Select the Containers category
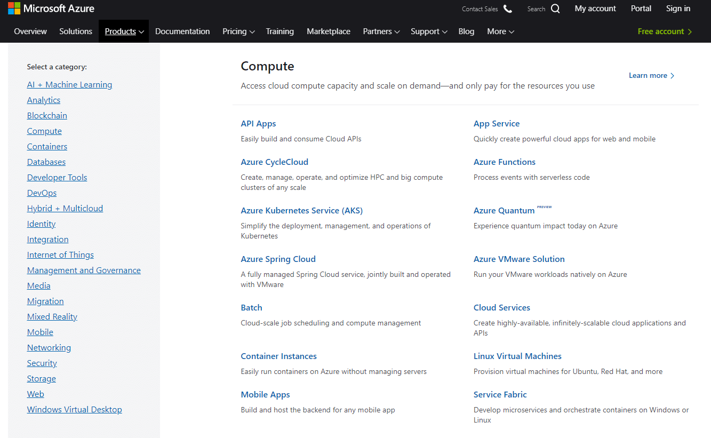This screenshot has height=438, width=711. 47,146
